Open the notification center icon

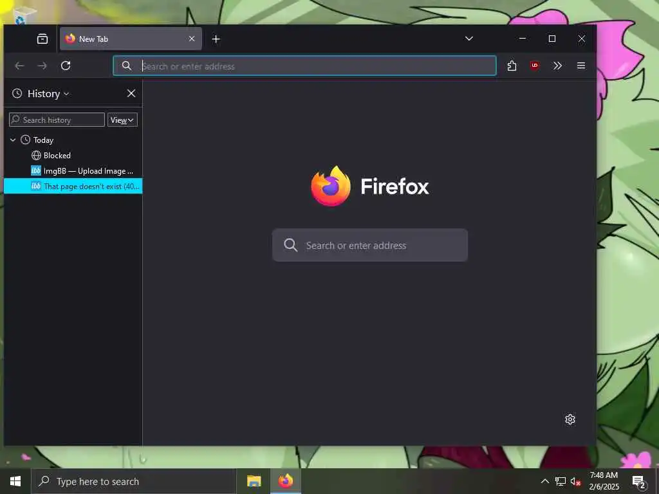pyautogui.click(x=639, y=481)
